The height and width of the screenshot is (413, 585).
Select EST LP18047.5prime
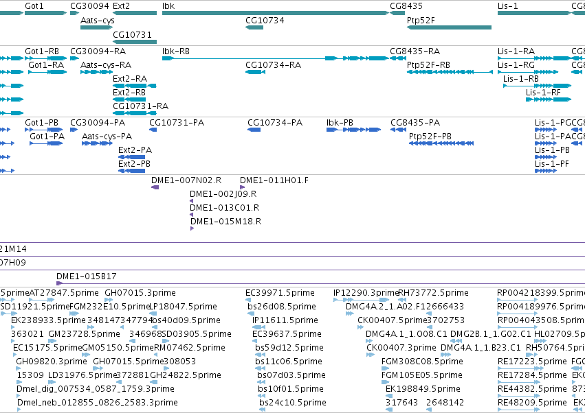(x=154, y=314)
